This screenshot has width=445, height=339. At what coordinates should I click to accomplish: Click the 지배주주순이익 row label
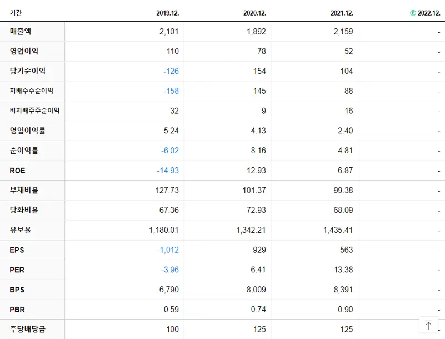coord(32,91)
